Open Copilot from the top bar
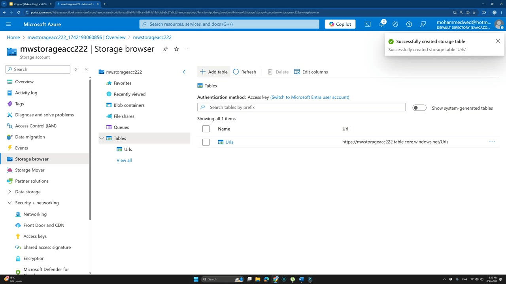Screen dimensions: 506x284 click(x=340, y=24)
